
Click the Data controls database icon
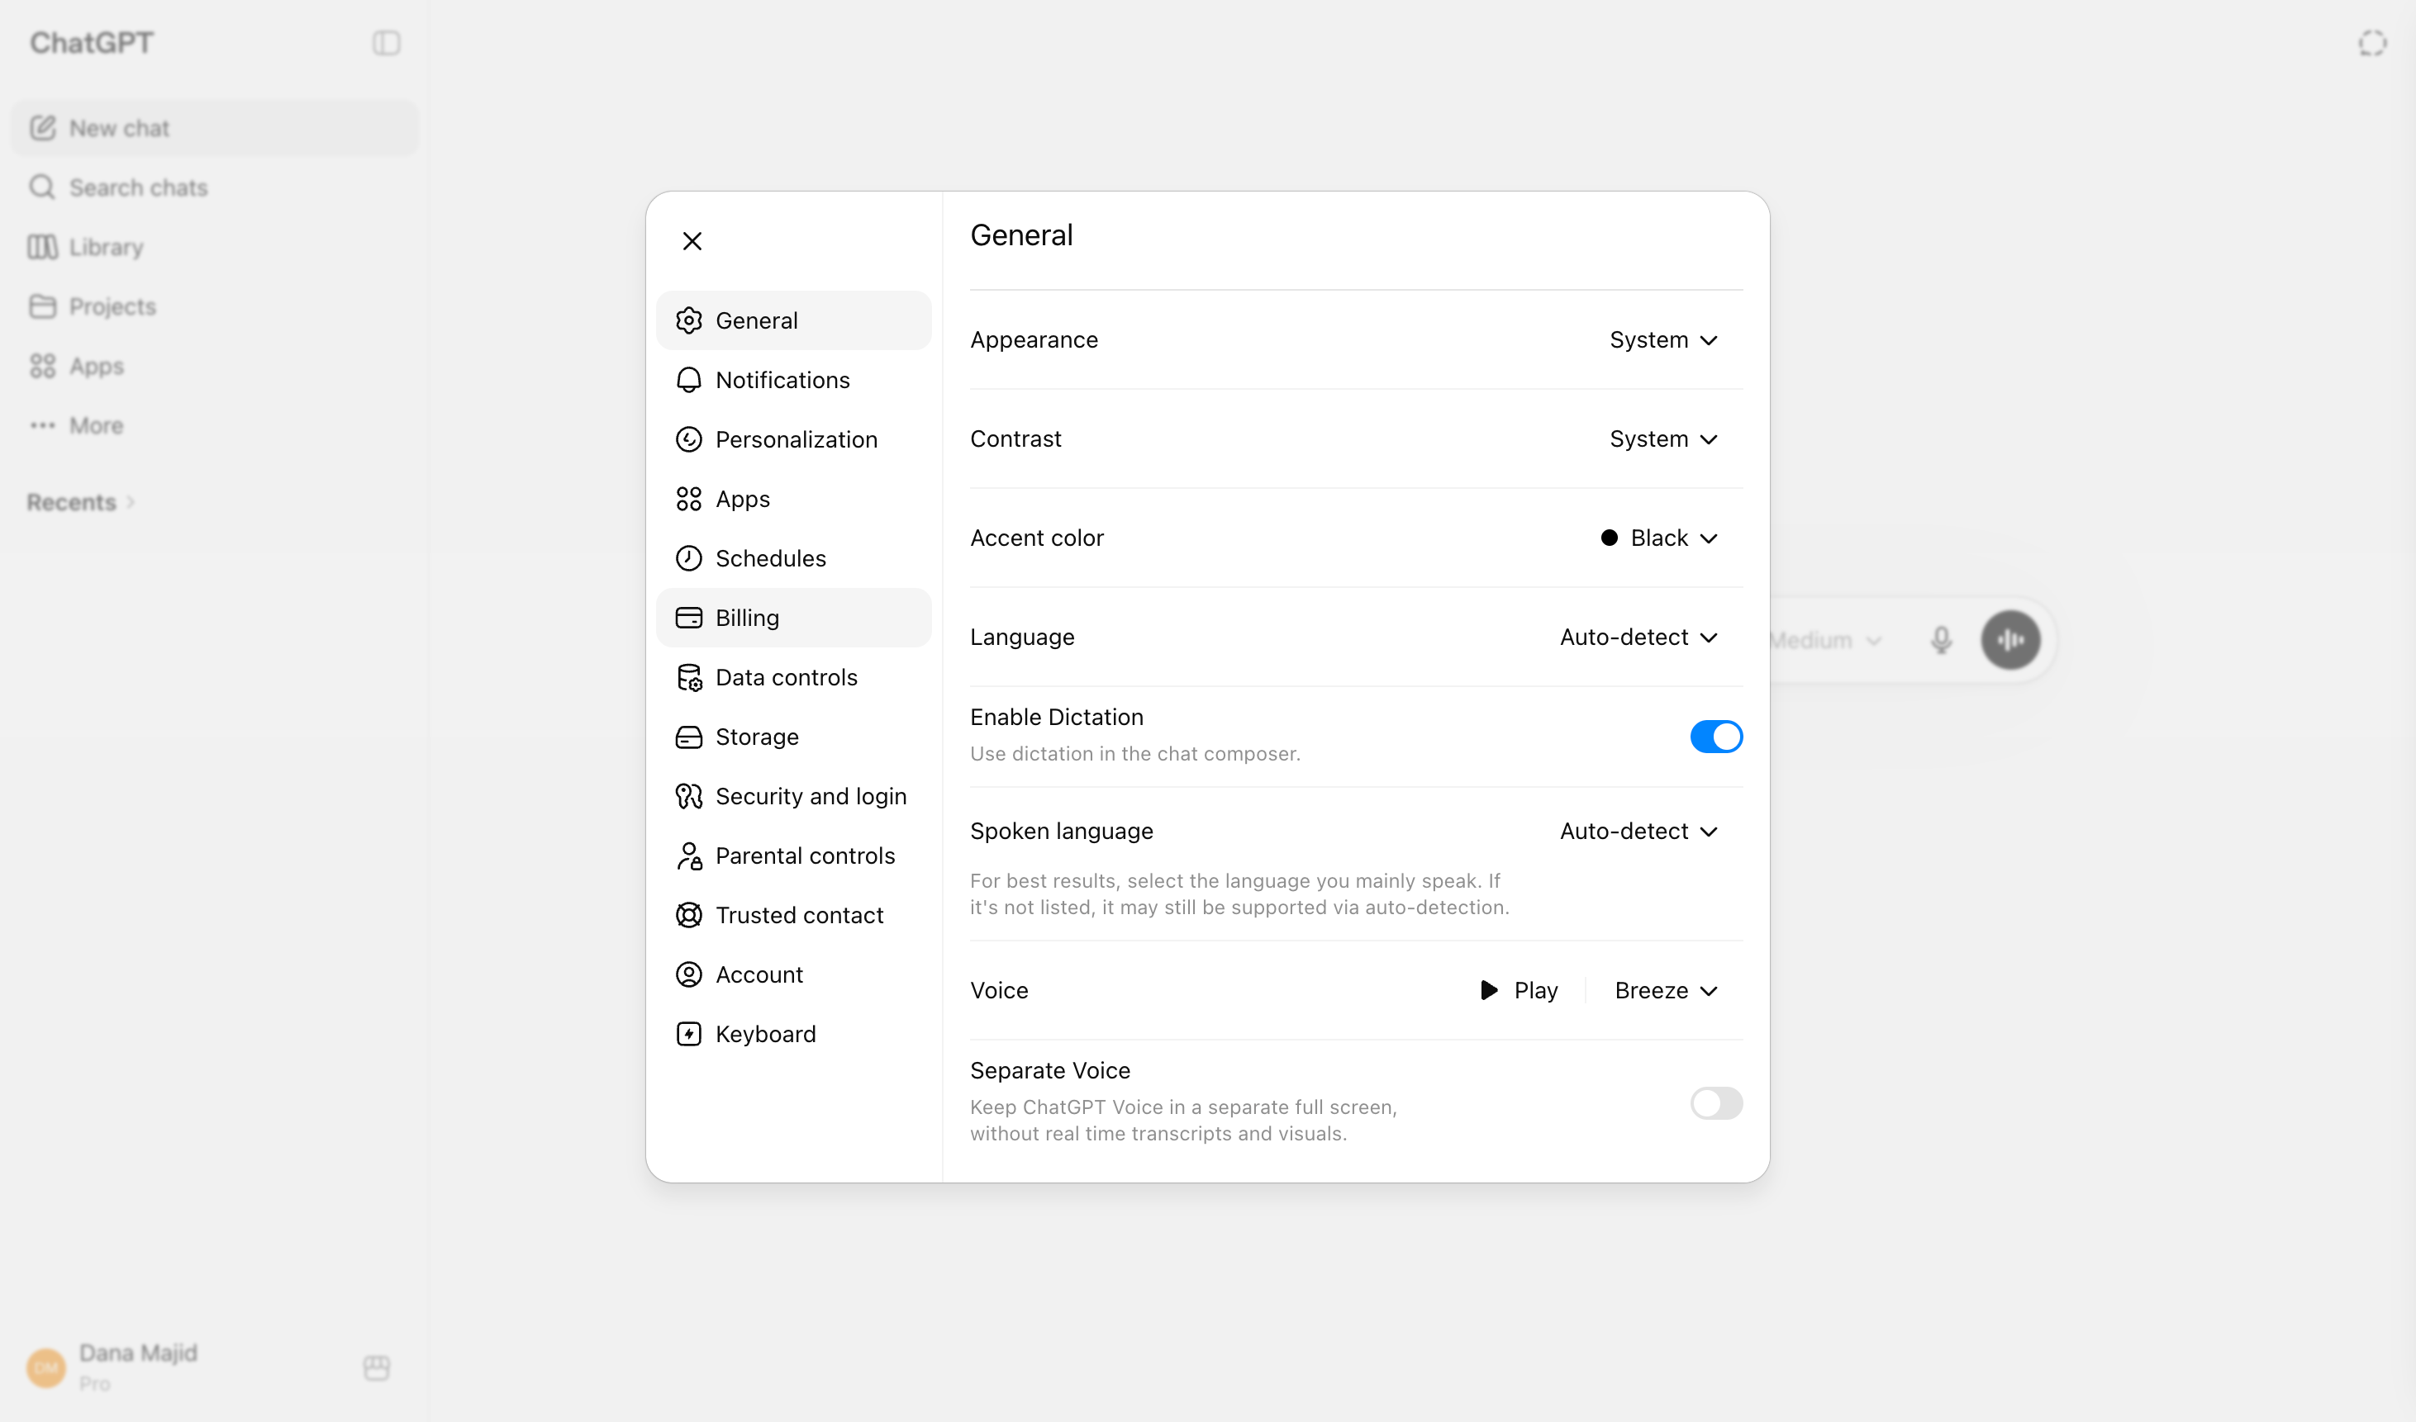pos(688,677)
